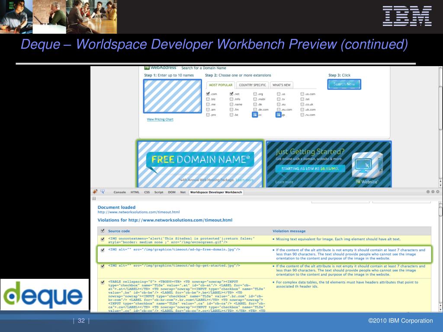Check the .tel extension checkbox
The image size is (443, 332).
(x=302, y=99)
